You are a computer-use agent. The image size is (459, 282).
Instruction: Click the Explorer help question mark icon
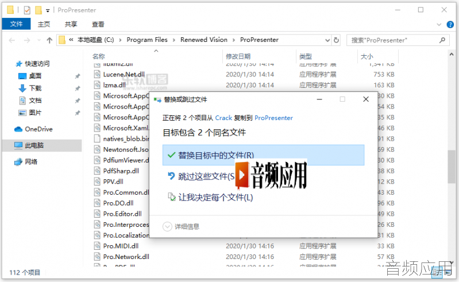[x=450, y=25]
